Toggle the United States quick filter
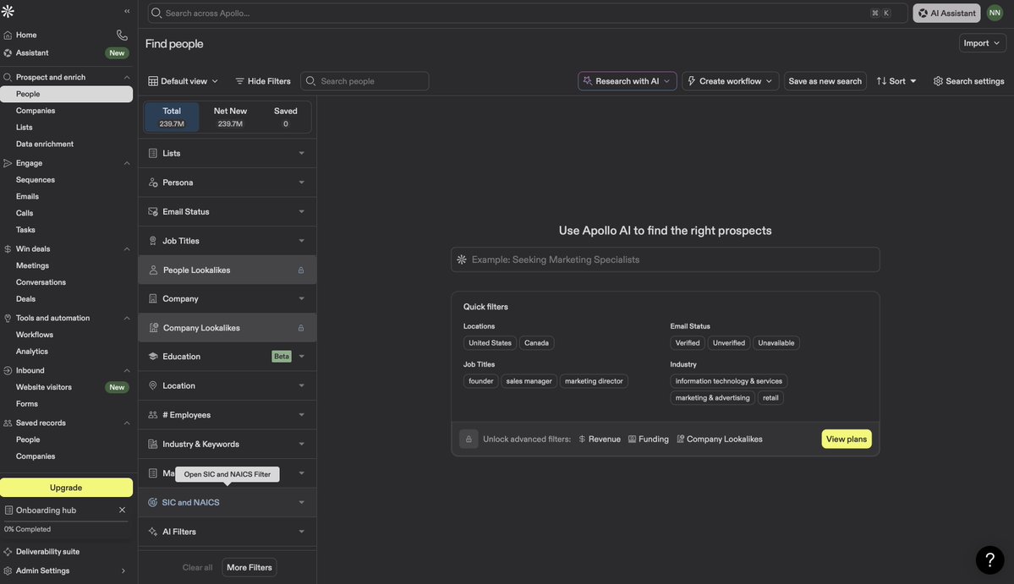The width and height of the screenshot is (1014, 584). coord(490,343)
